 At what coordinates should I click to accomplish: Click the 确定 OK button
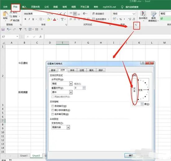[131, 155]
